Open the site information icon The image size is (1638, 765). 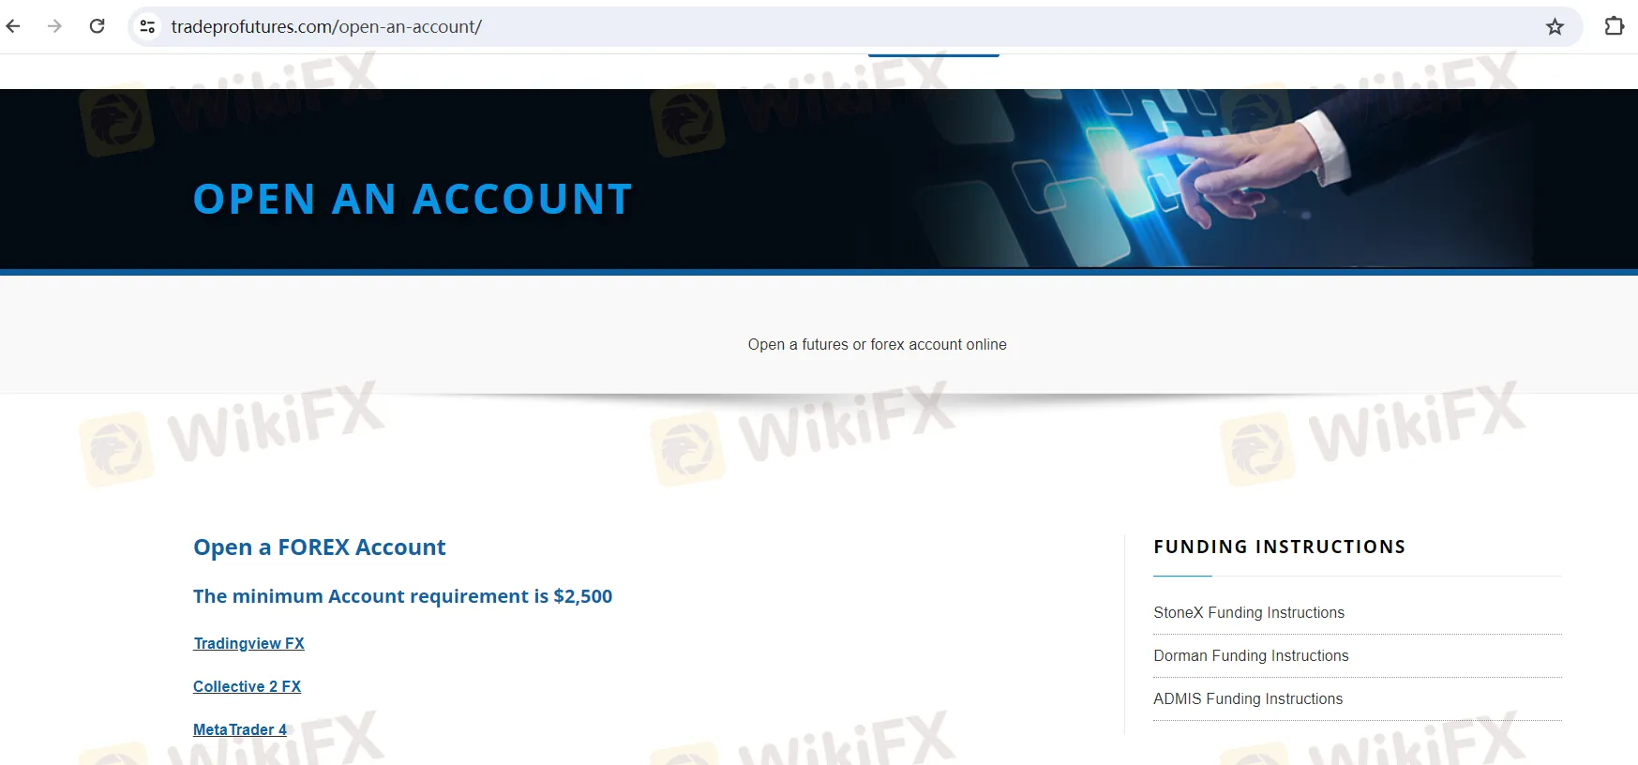point(147,26)
